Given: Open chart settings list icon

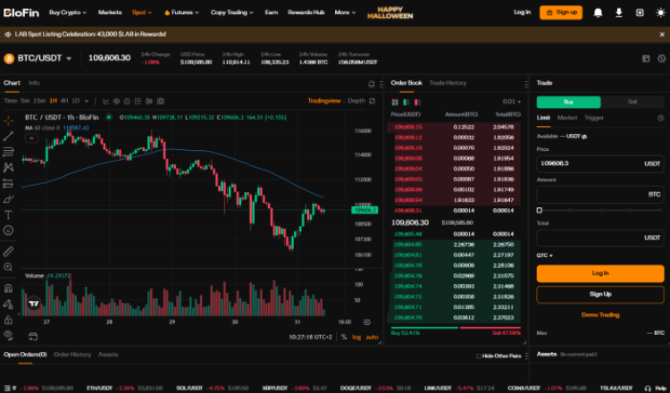Looking at the screenshot, I should point(138,101).
